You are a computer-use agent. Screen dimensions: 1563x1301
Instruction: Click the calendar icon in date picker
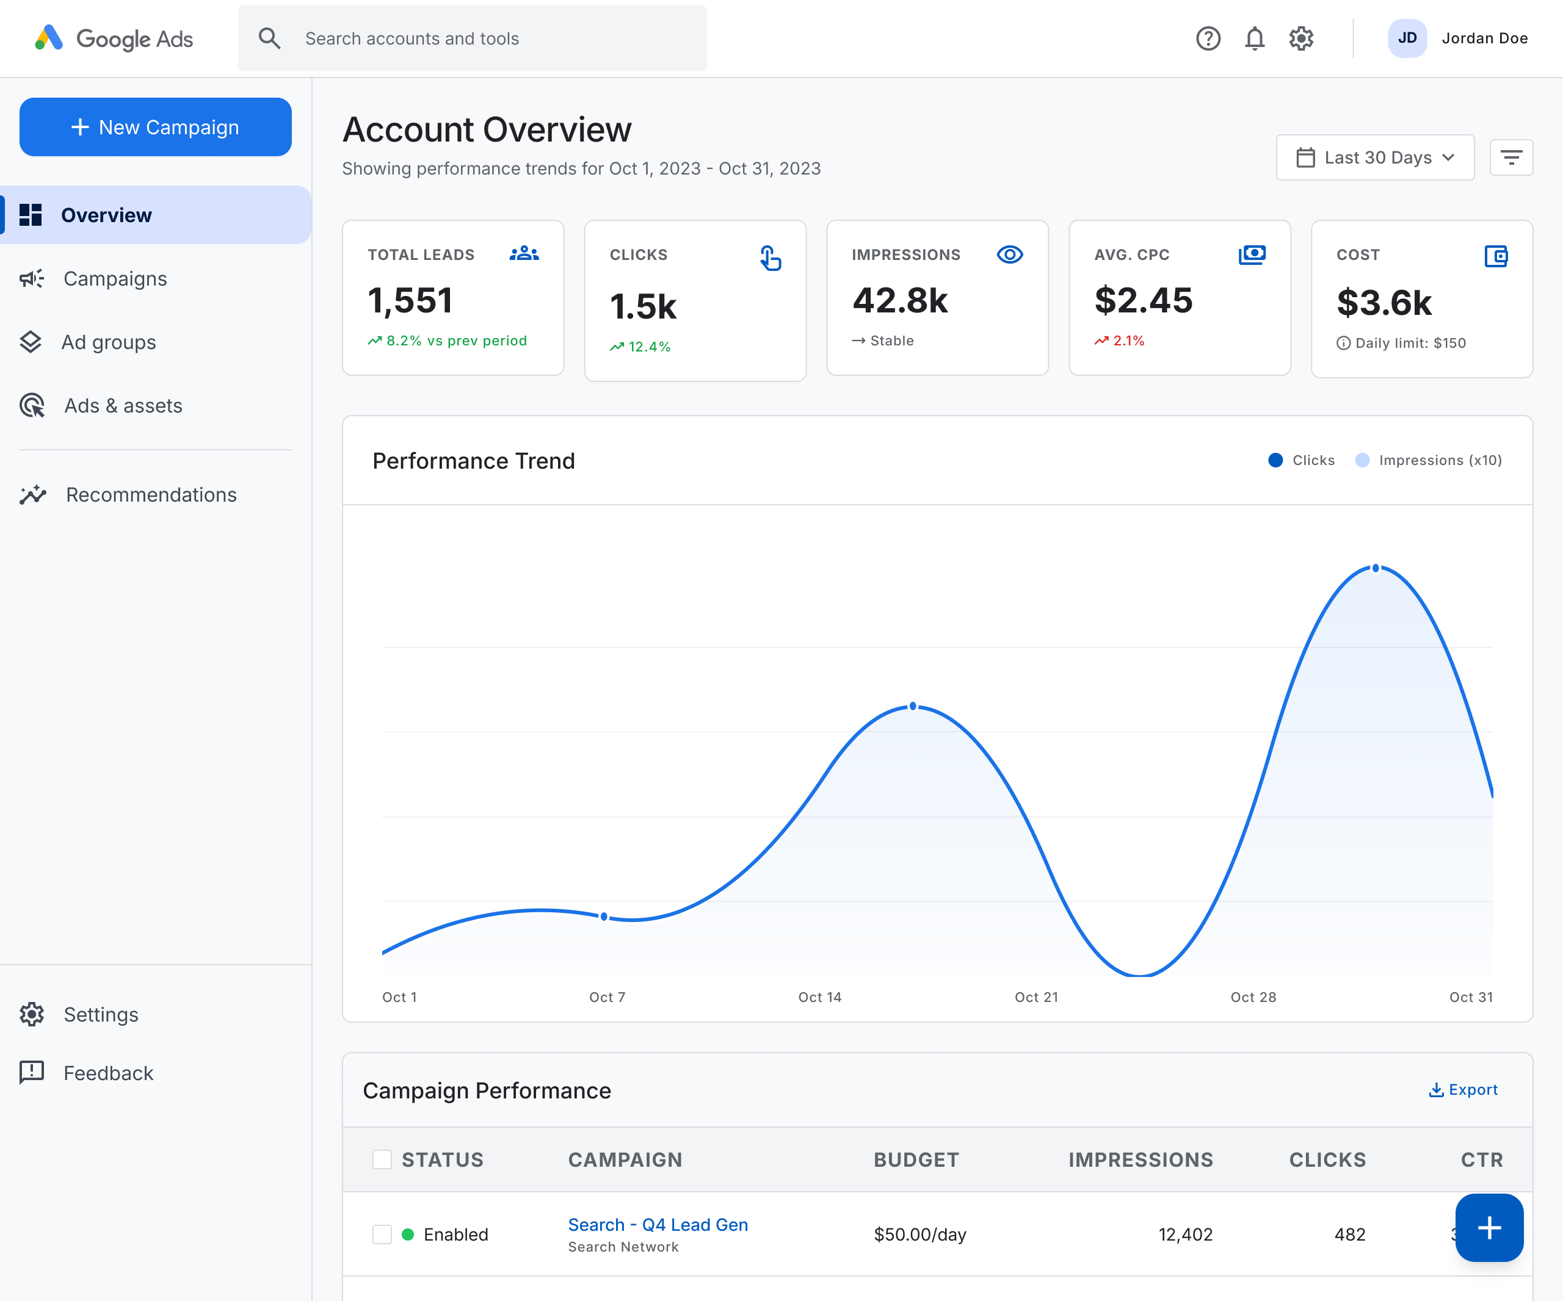tap(1305, 157)
